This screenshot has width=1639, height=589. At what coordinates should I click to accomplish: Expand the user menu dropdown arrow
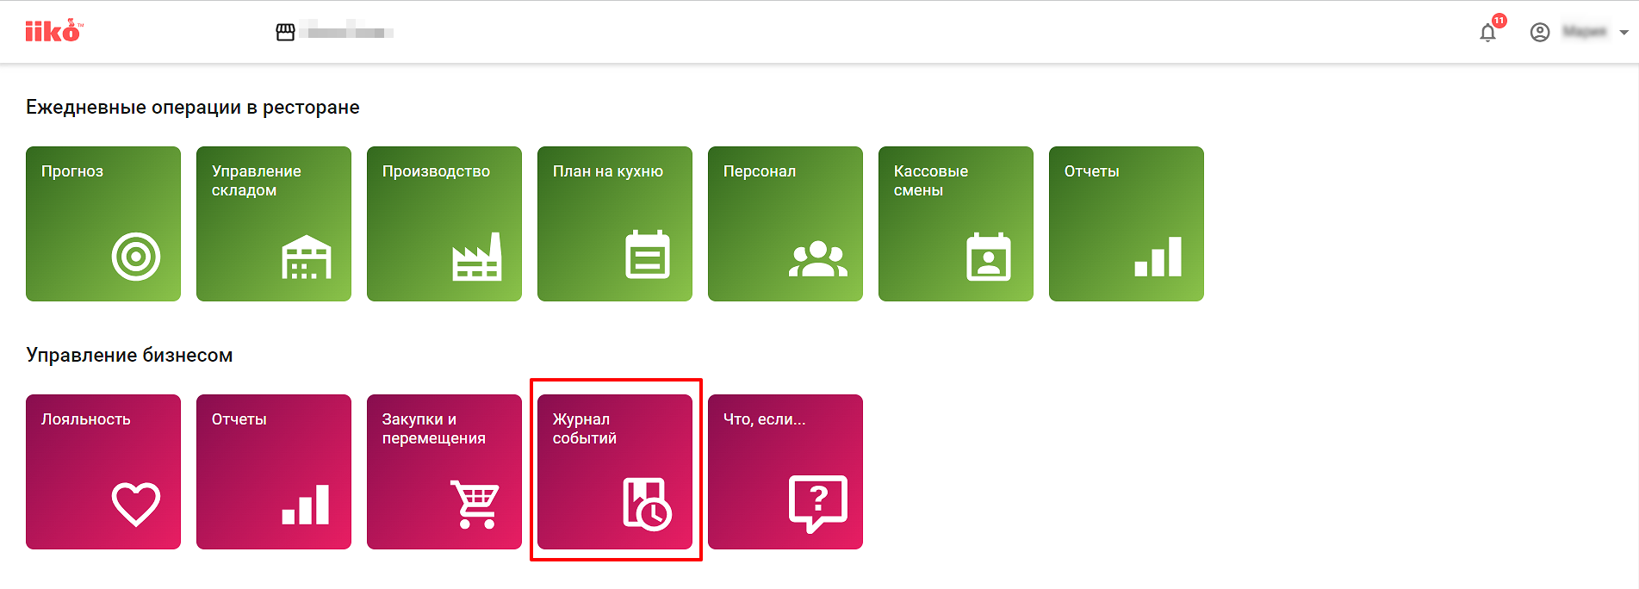click(1623, 33)
